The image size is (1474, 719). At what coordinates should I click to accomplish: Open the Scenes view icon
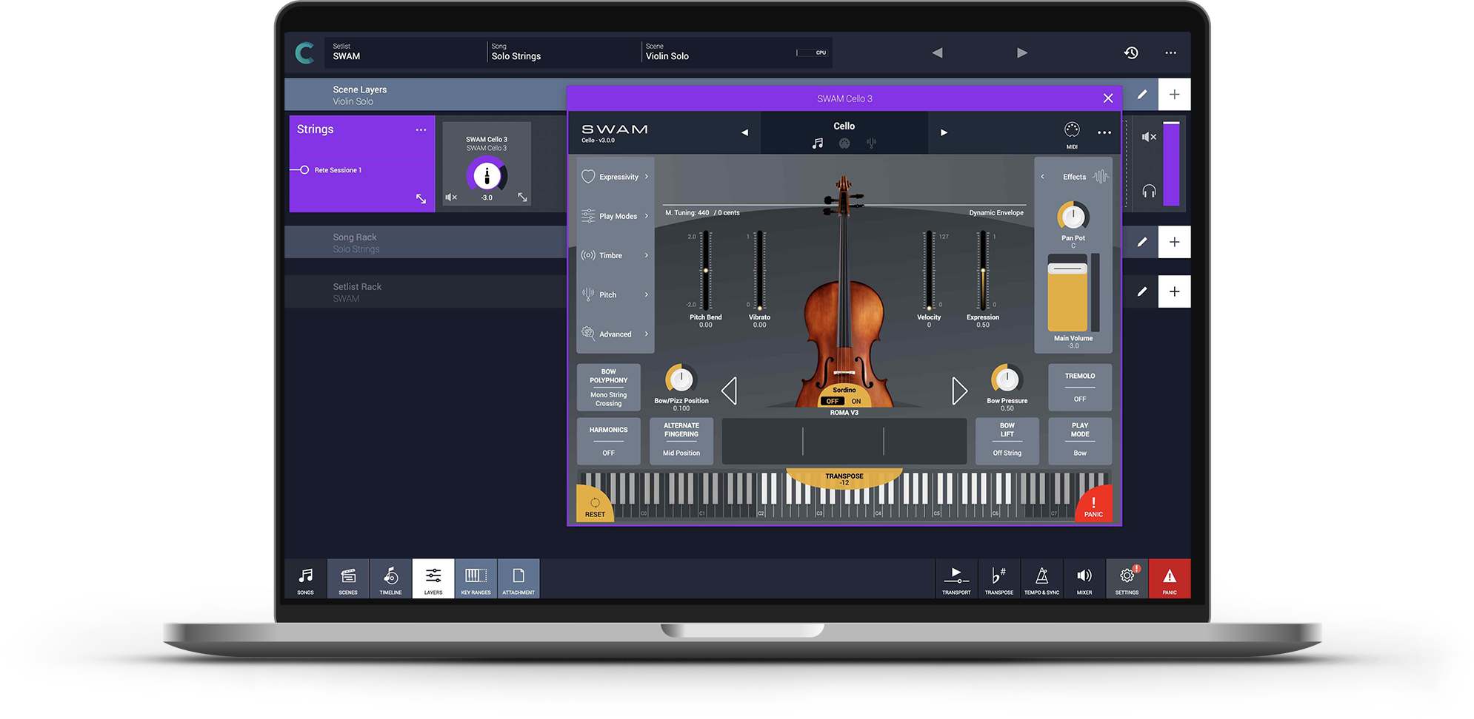point(348,580)
